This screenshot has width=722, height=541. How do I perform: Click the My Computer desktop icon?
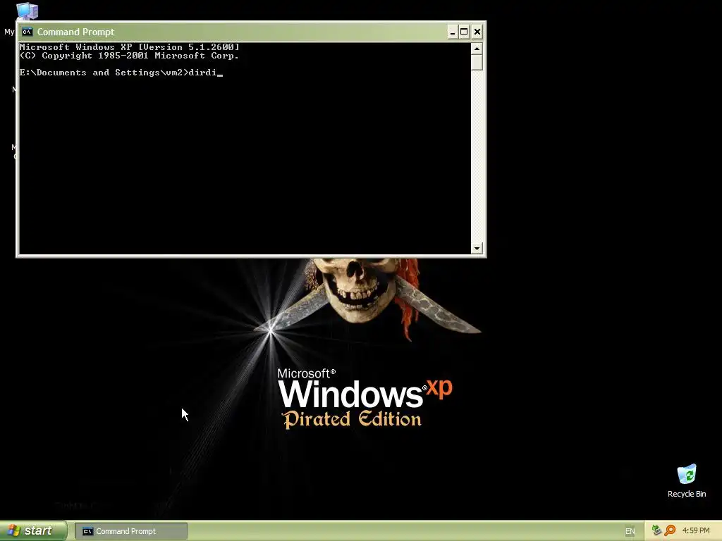coord(26,11)
